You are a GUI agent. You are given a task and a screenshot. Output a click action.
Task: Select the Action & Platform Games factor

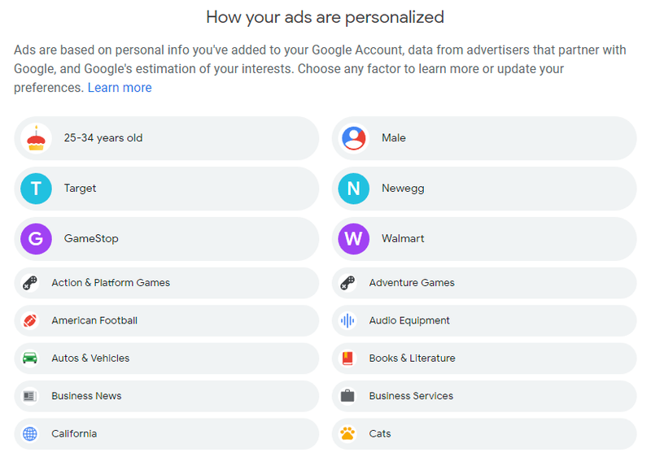167,283
